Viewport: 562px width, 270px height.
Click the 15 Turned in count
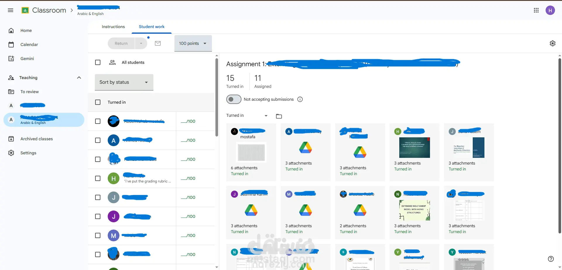(235, 81)
